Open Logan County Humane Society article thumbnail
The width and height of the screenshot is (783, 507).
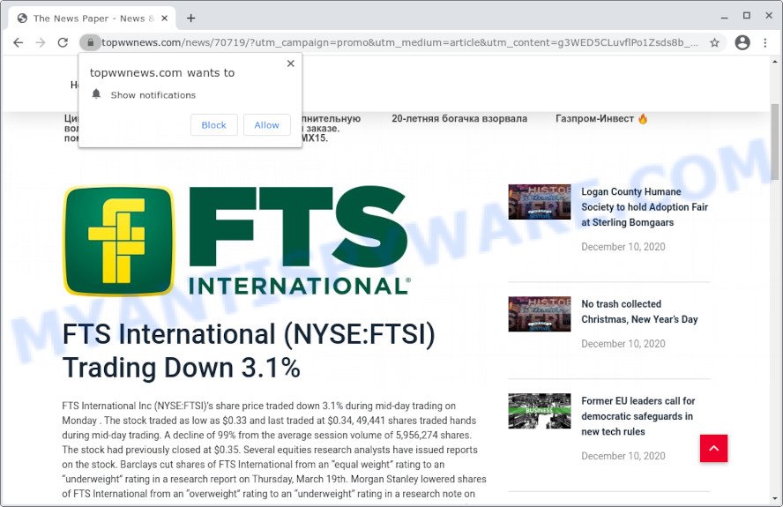coord(540,202)
